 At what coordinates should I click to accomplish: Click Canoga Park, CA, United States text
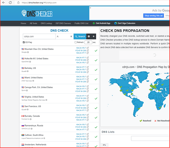pyautogui.click(x=39, y=87)
